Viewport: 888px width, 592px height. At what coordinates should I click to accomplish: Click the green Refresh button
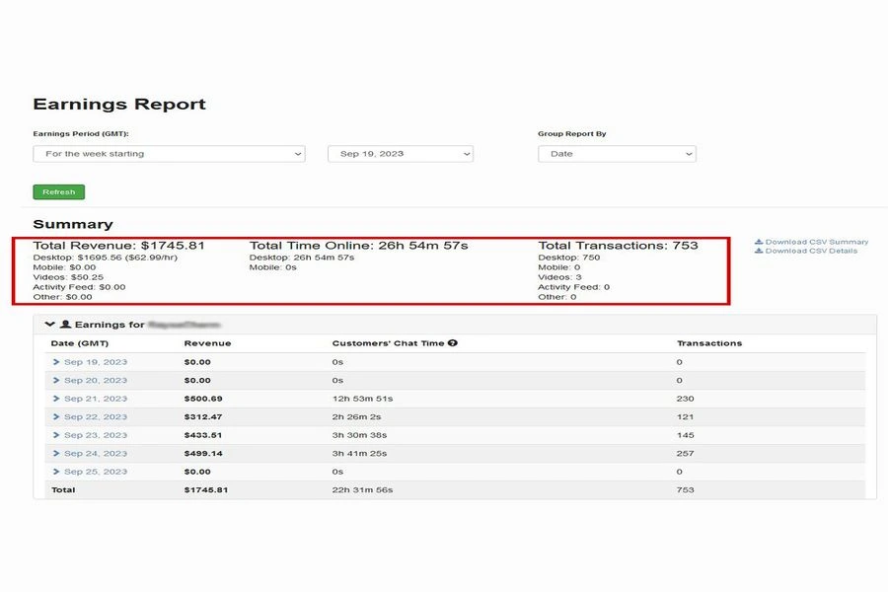pyautogui.click(x=59, y=192)
